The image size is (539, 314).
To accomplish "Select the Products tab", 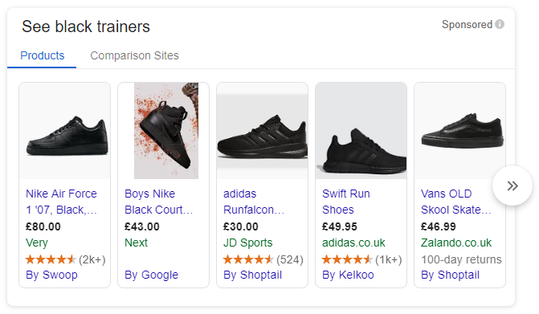I will (43, 55).
